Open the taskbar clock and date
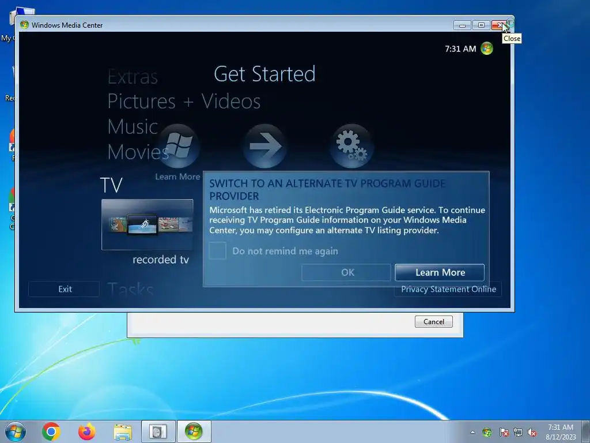 click(561, 432)
